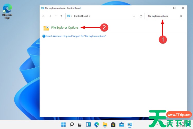This screenshot has width=193, height=129.
Task: Open Search Windows Help and Support link
Action: (76, 36)
